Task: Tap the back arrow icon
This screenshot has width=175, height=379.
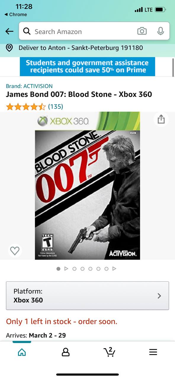Action: pyautogui.click(x=9, y=31)
